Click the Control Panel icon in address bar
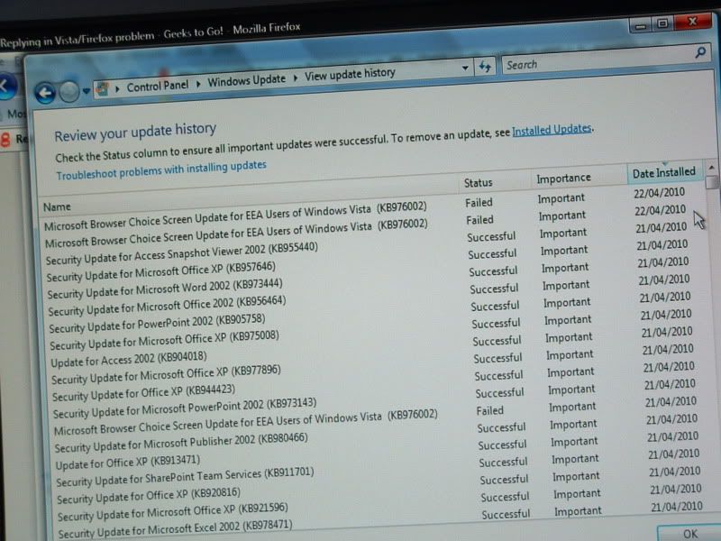Screen dimensions: 721x541 (x=102, y=88)
